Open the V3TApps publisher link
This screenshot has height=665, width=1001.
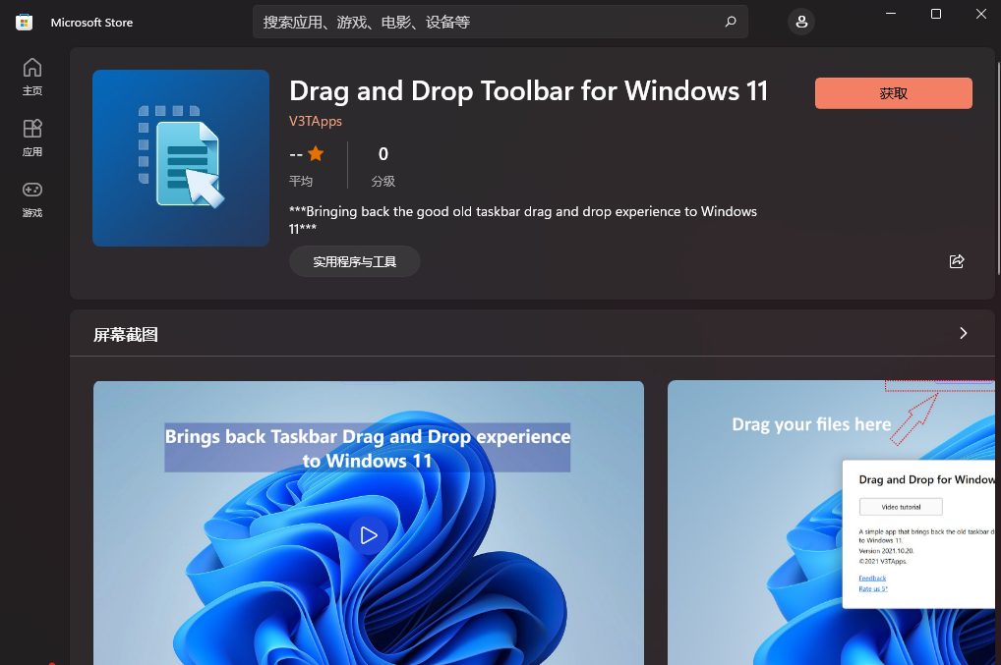tap(316, 121)
